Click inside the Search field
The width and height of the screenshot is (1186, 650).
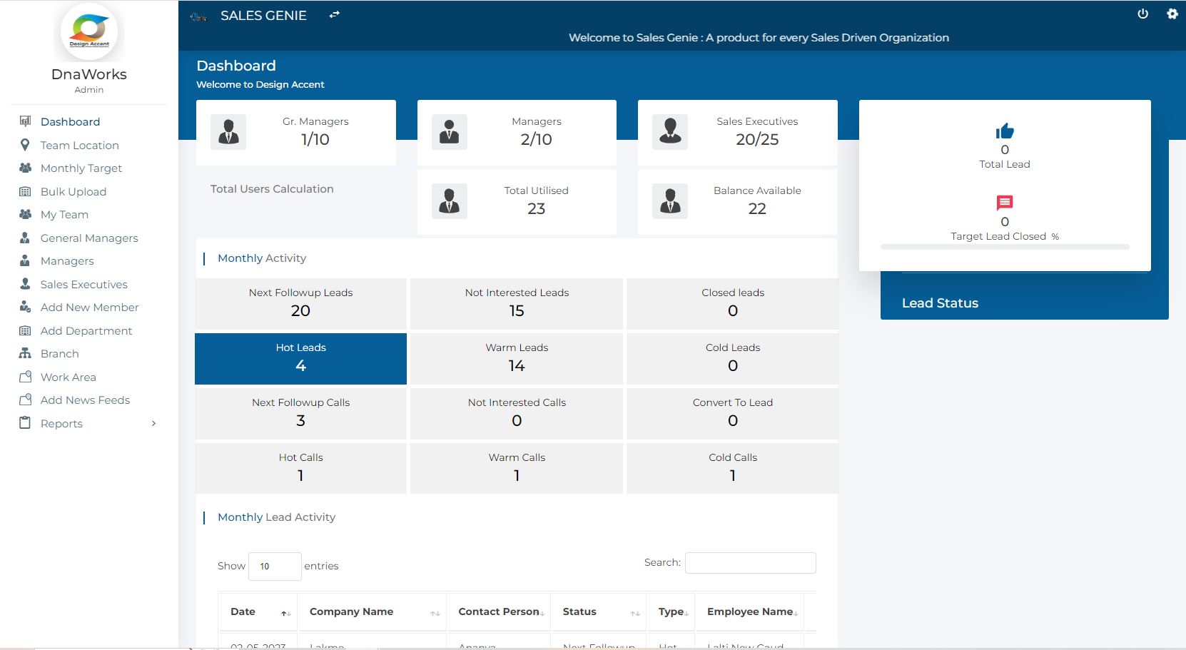point(749,563)
